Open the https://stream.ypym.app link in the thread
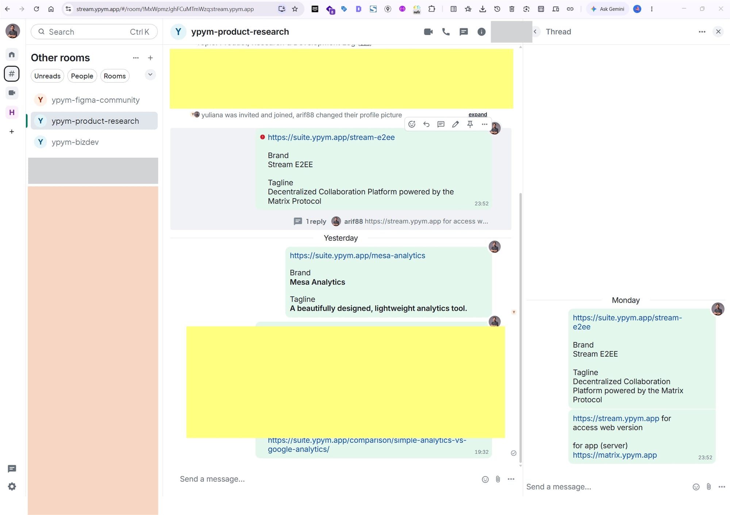This screenshot has width=730, height=515. (x=616, y=418)
